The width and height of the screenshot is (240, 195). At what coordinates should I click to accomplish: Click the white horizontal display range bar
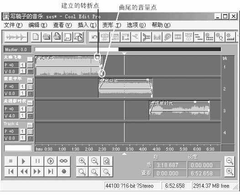77,49
